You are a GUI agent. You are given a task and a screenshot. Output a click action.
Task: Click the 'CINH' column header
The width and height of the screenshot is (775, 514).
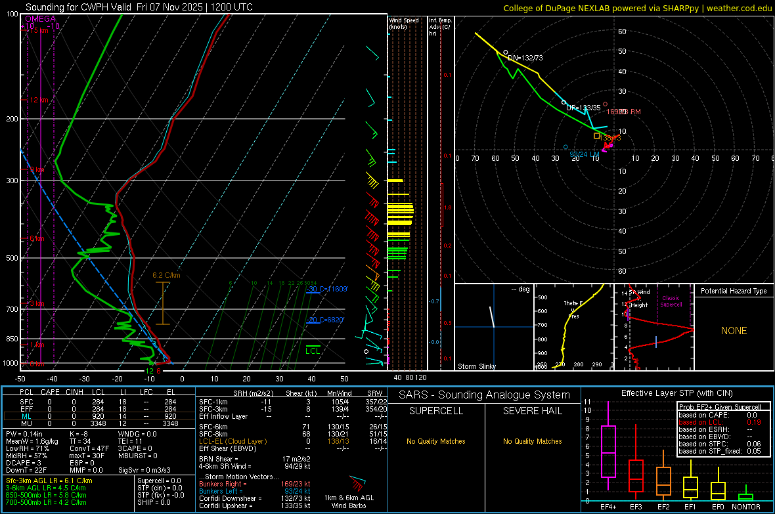pos(75,392)
